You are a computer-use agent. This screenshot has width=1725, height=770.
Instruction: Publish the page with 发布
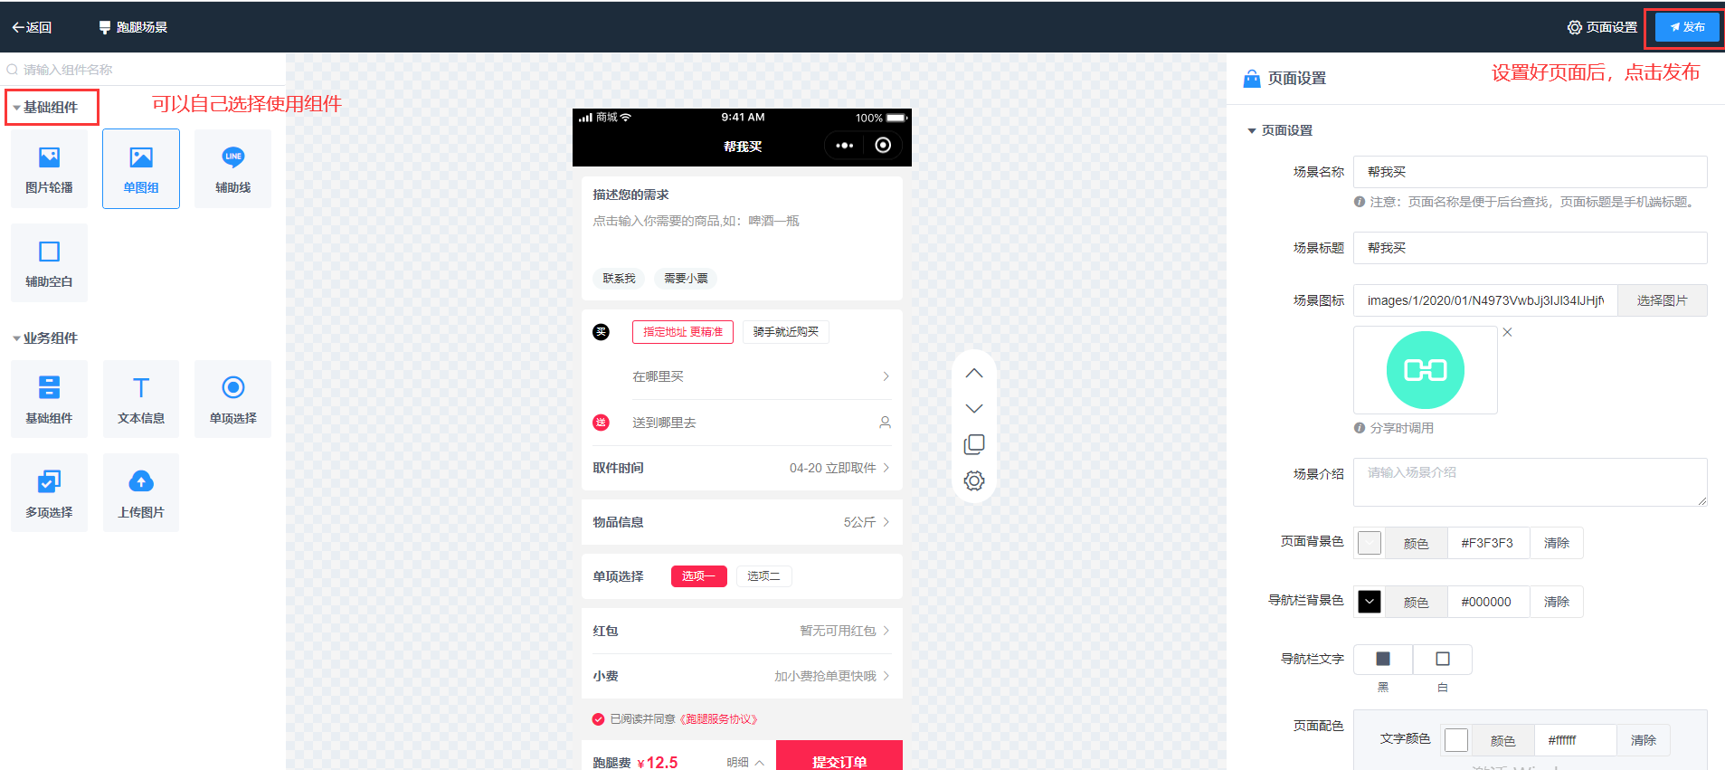tap(1687, 27)
